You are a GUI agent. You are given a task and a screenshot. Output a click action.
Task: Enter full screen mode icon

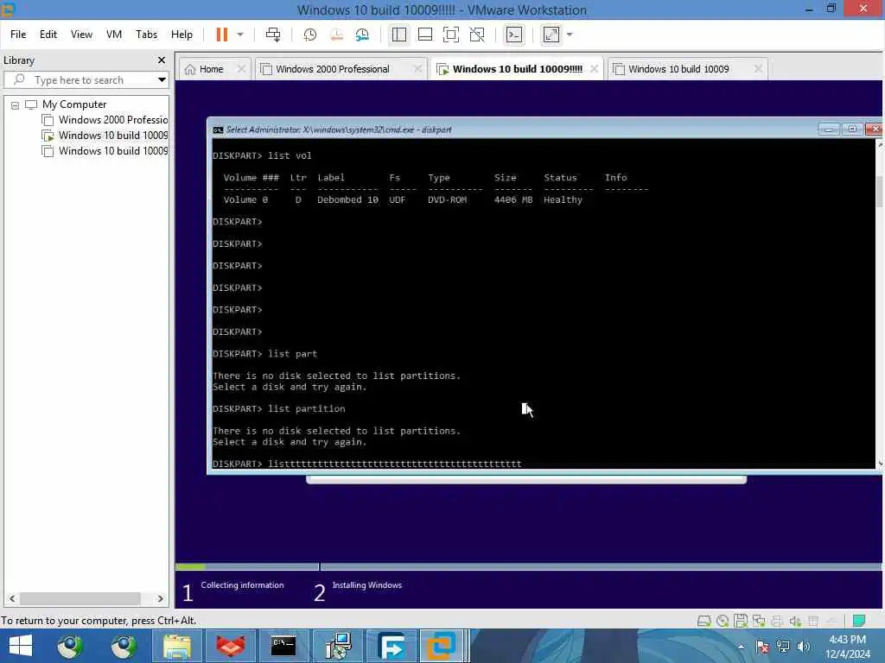click(451, 35)
